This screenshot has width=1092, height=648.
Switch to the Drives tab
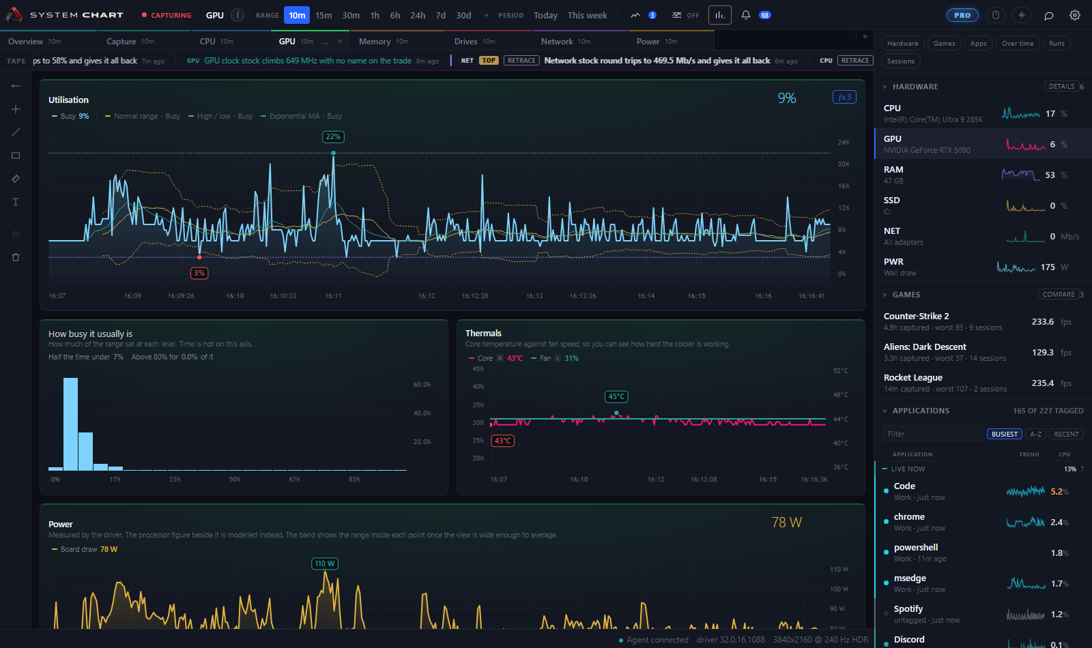489,41
